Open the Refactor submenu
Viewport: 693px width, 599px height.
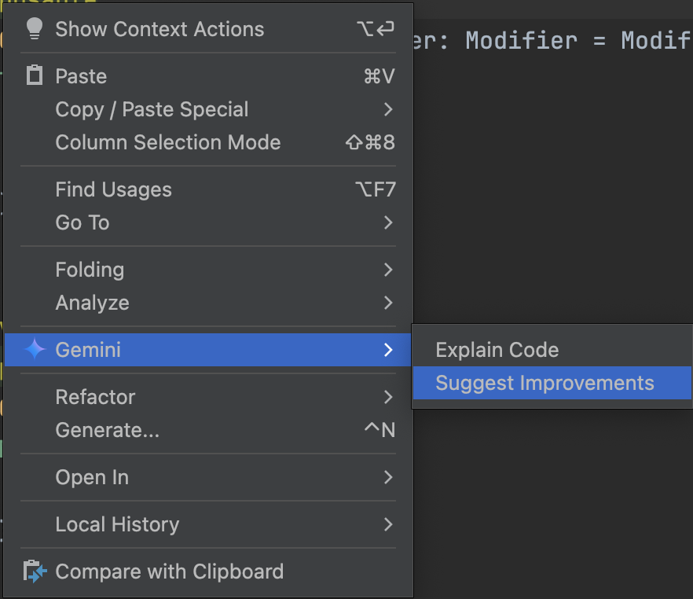click(x=207, y=397)
